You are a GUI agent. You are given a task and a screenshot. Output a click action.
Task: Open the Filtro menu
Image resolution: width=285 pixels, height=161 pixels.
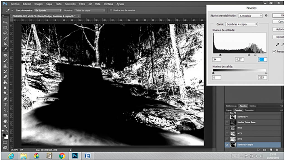click(82, 4)
